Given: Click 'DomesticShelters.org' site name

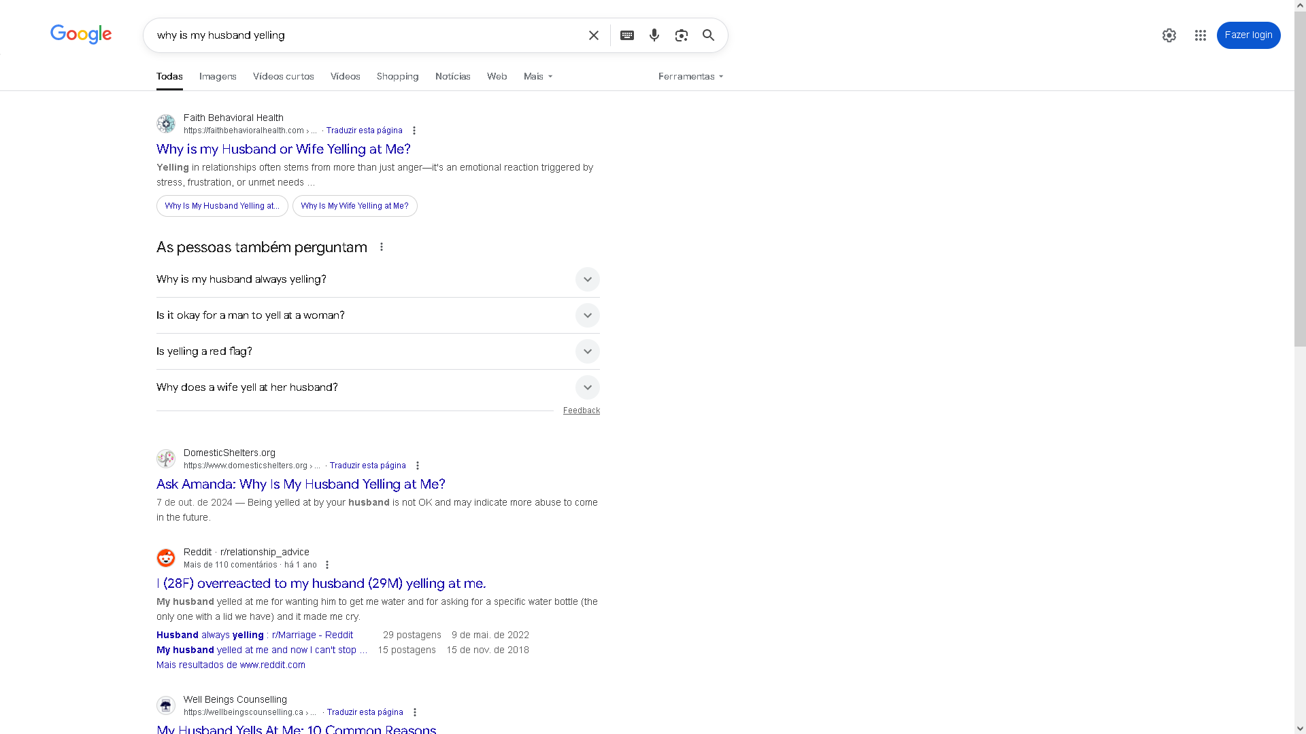Looking at the screenshot, I should coord(229,453).
